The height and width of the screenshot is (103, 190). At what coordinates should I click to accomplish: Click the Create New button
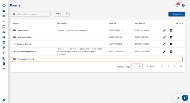177,14
